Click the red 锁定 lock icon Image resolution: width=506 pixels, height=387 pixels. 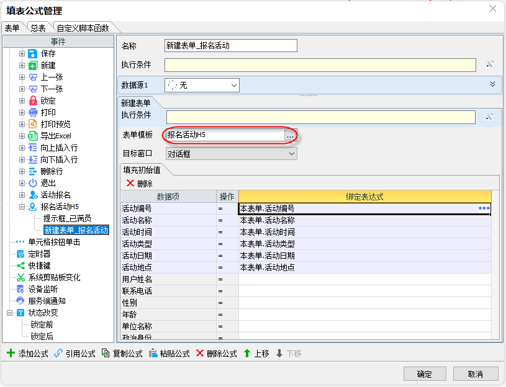pyautogui.click(x=32, y=101)
